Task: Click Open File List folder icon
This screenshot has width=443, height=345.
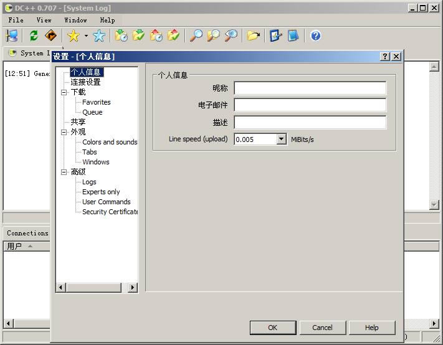Action: tap(253, 36)
